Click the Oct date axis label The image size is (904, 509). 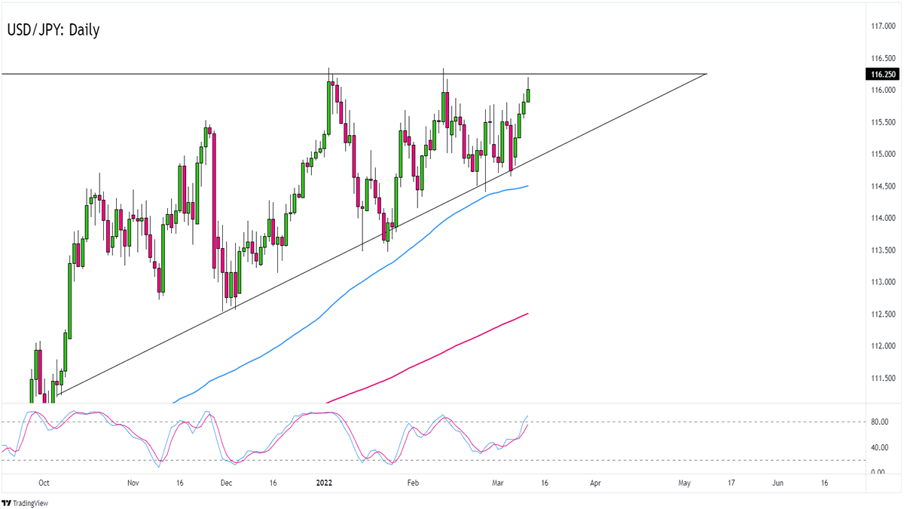tap(44, 483)
